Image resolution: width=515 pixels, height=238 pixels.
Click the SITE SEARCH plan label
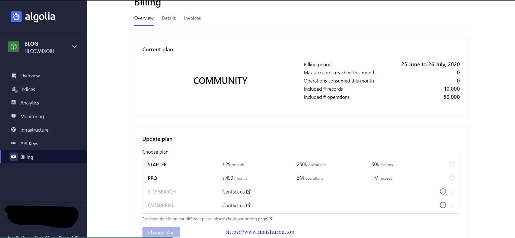(162, 192)
